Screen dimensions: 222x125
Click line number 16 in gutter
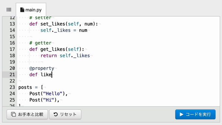click(x=12, y=43)
